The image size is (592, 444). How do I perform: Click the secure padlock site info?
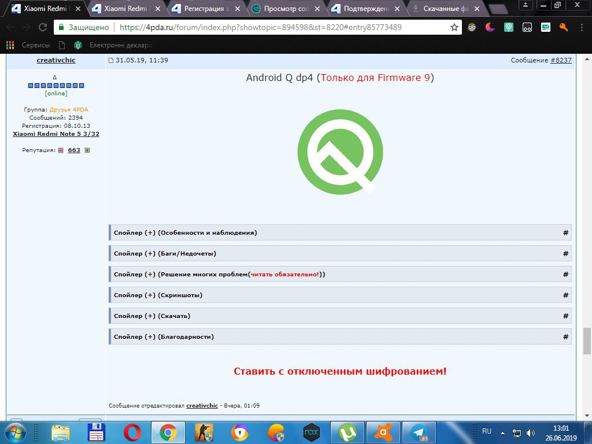click(x=61, y=27)
